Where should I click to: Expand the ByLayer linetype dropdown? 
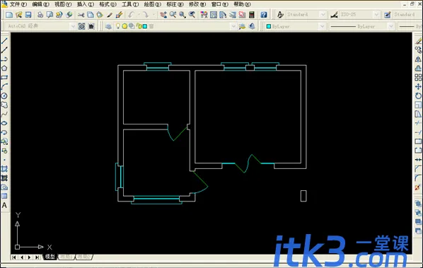click(390, 26)
